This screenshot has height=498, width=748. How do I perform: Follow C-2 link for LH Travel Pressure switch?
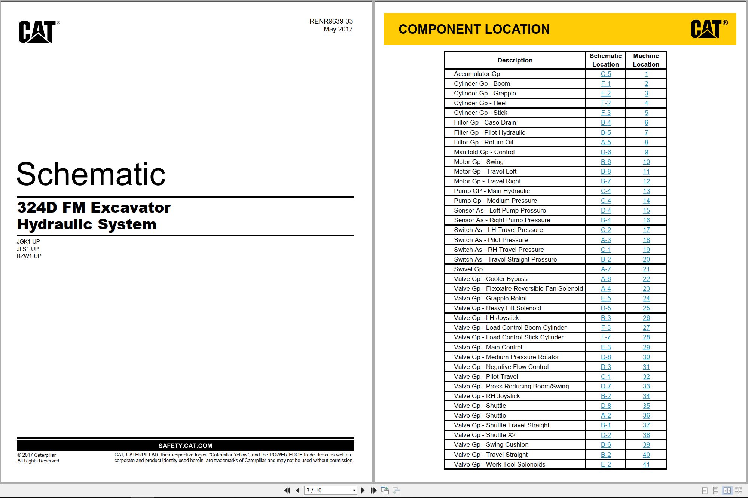(x=606, y=230)
